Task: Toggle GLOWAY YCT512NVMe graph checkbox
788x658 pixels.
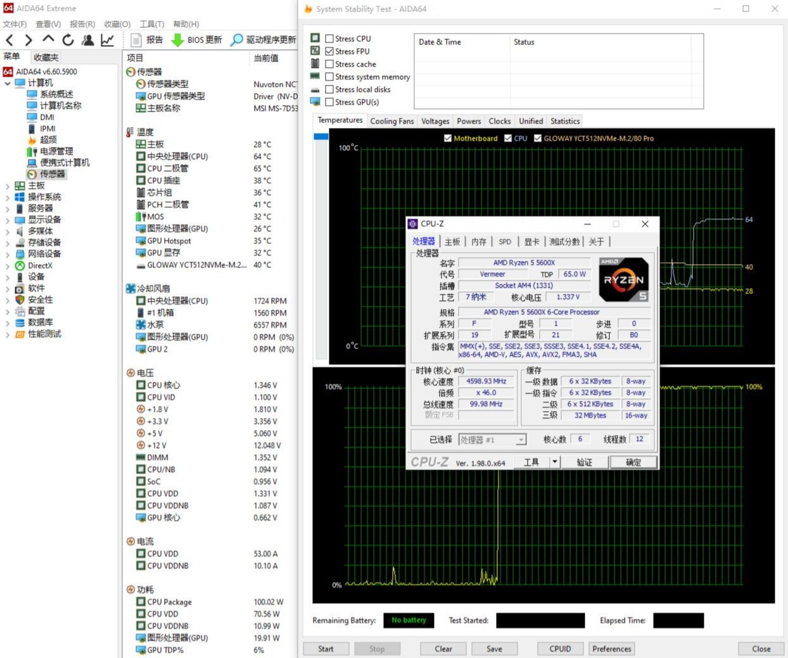Action: pyautogui.click(x=538, y=138)
